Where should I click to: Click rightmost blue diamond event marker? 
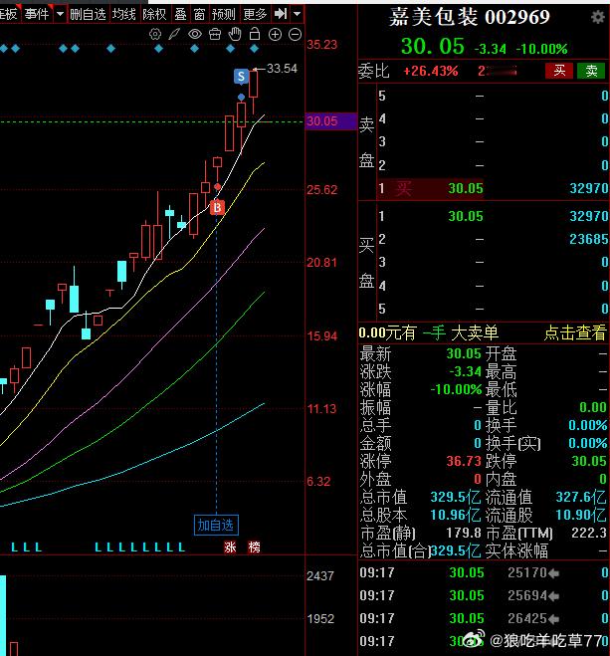tap(254, 49)
